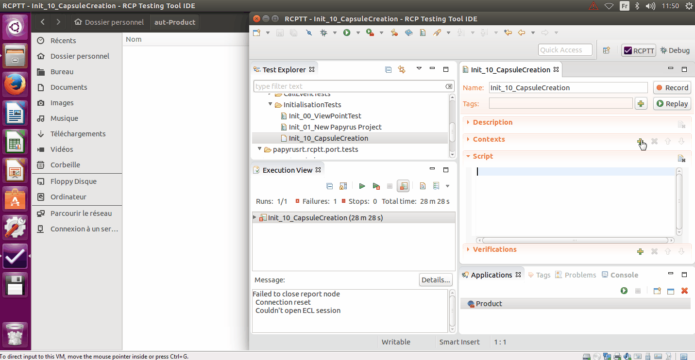Click the Open Perspective icon
Image resolution: width=695 pixels, height=360 pixels.
pyautogui.click(x=606, y=50)
